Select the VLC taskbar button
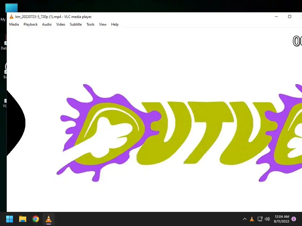Viewport: 302px width, 226px height. click(49, 219)
